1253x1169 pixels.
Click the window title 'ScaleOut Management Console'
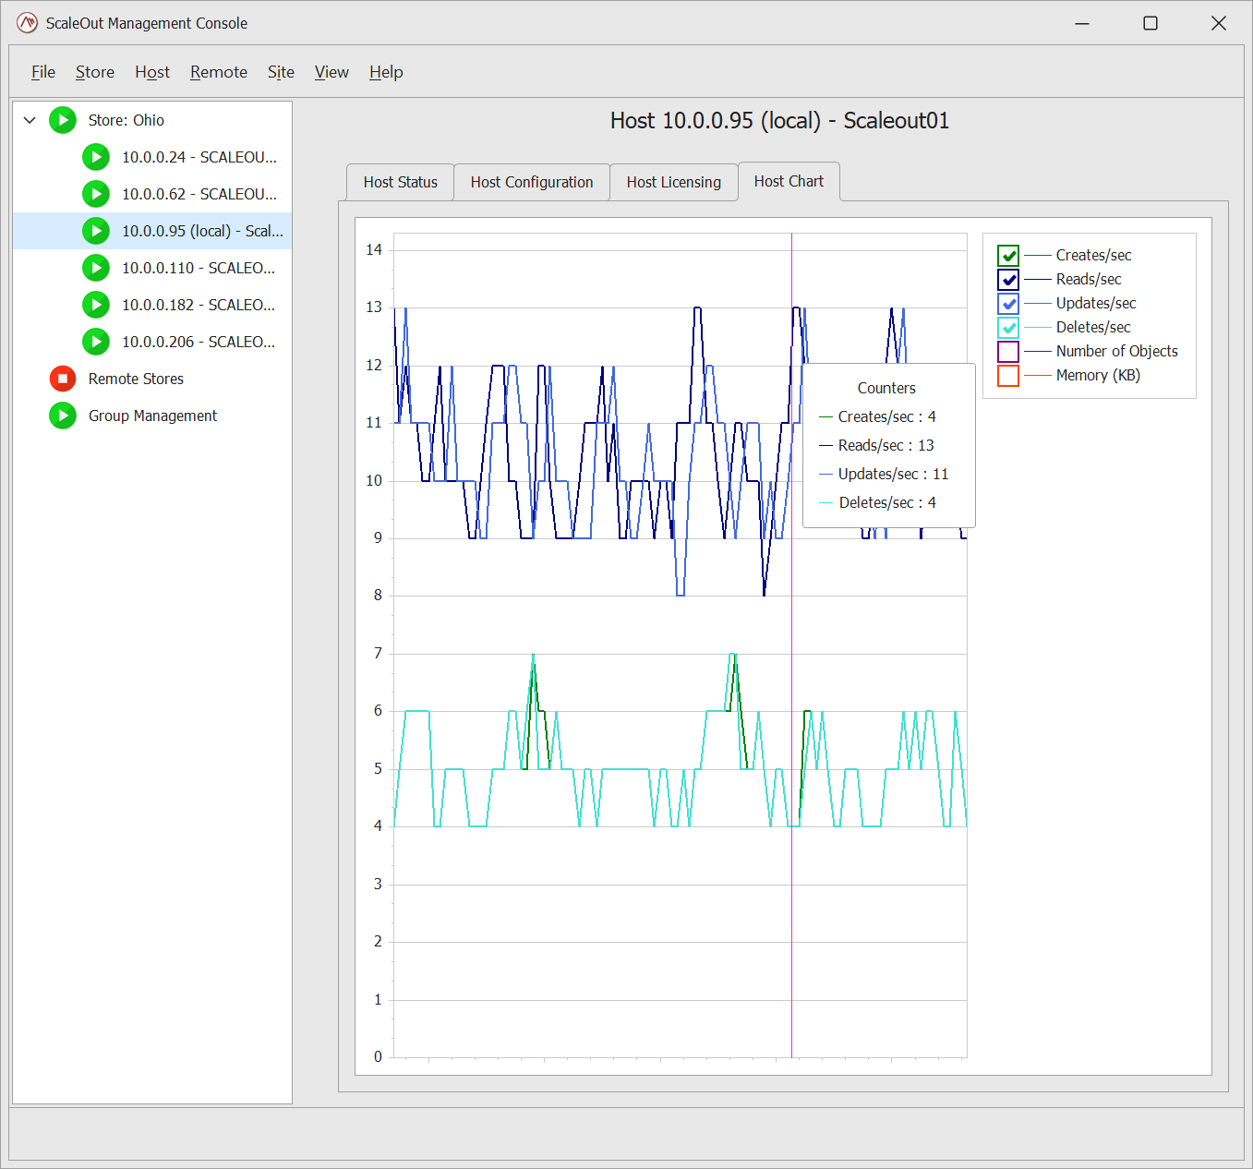[x=147, y=24]
